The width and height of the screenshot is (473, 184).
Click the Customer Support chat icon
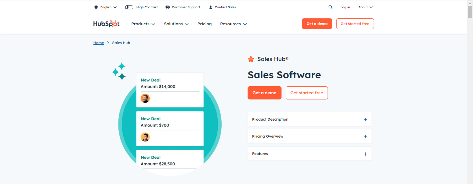168,7
